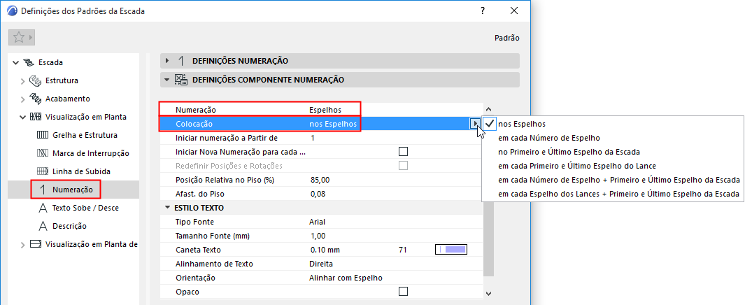Select 'nos Espelhos' option
The image size is (745, 305).
(x=521, y=124)
